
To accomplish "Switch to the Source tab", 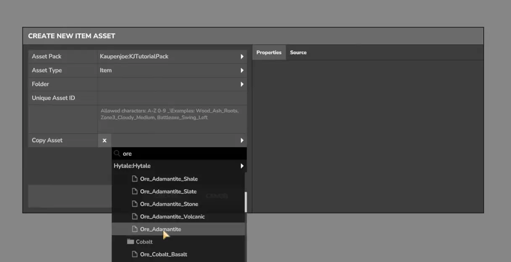I will [298, 52].
